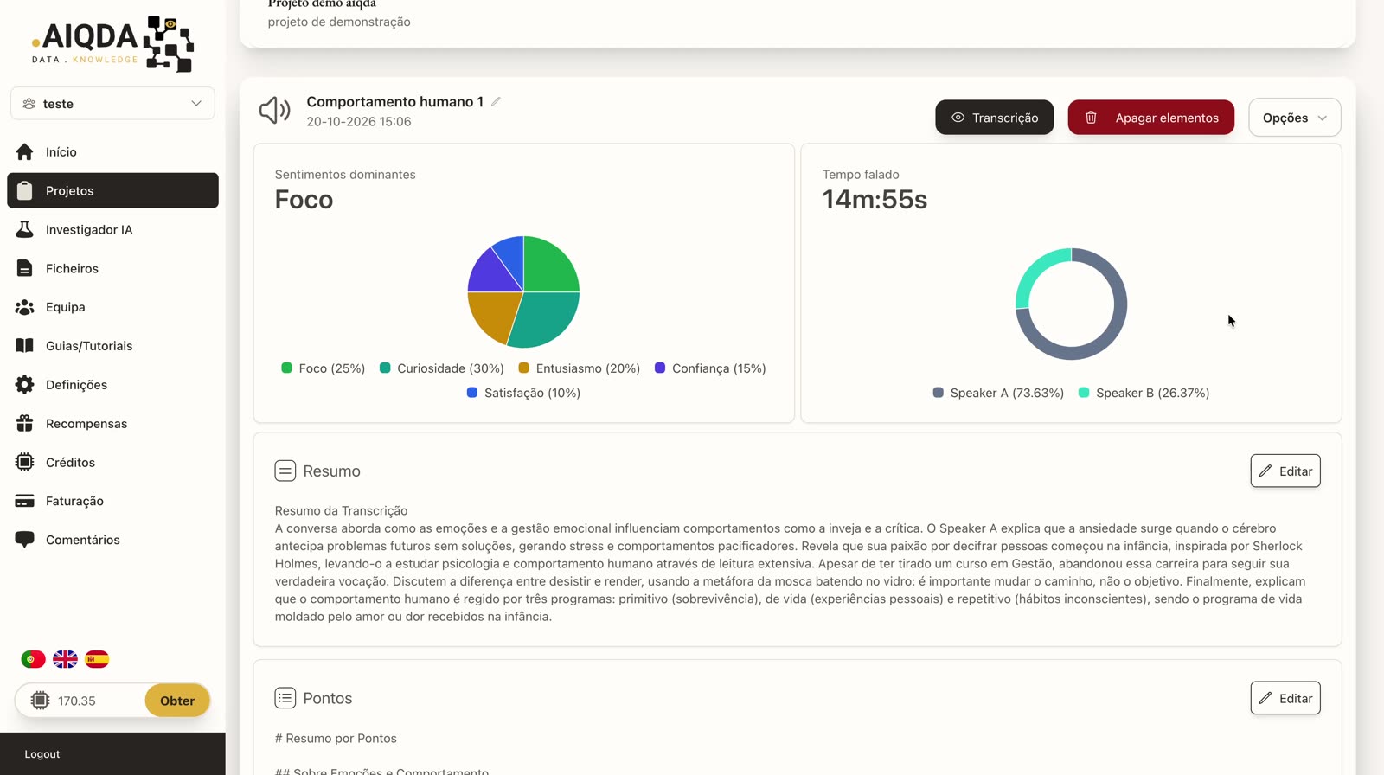Open Créditos page
The image size is (1384, 775).
[112, 462]
